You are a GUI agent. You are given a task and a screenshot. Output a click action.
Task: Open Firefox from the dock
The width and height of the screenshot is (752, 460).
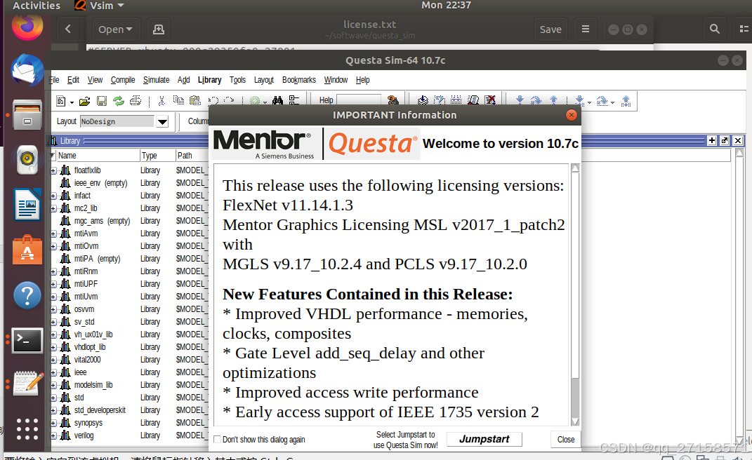click(27, 27)
